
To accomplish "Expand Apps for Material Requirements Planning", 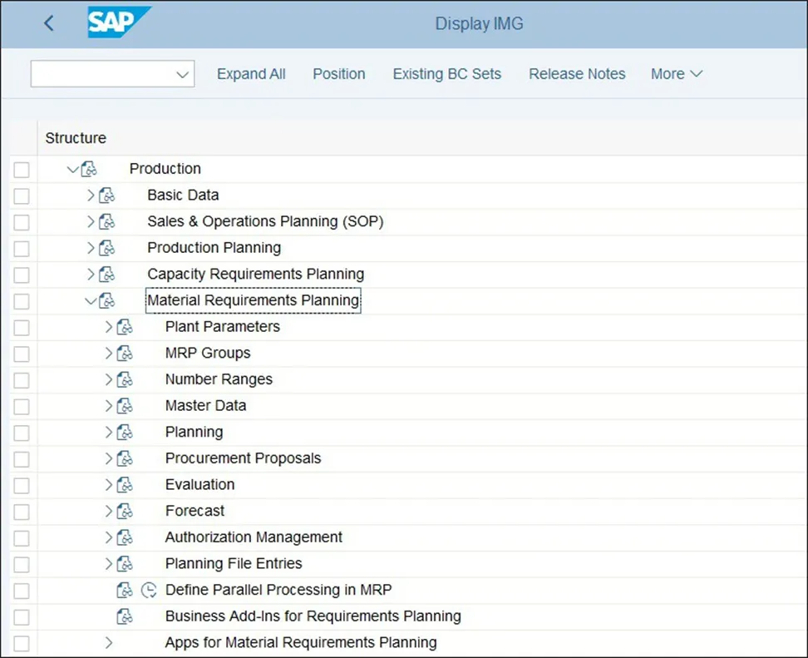I will pyautogui.click(x=109, y=643).
